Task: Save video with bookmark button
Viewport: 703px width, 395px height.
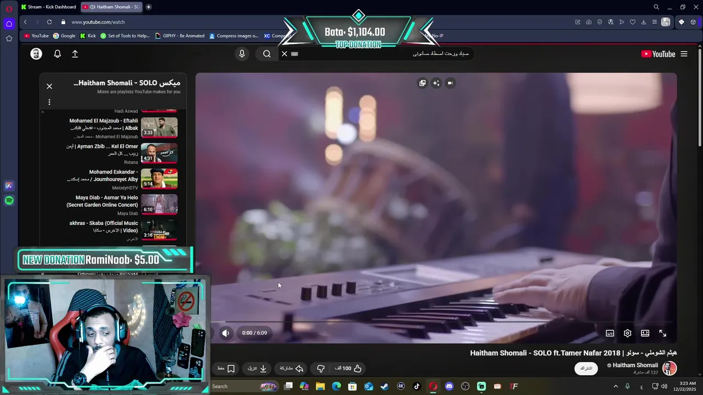Action: [226, 369]
